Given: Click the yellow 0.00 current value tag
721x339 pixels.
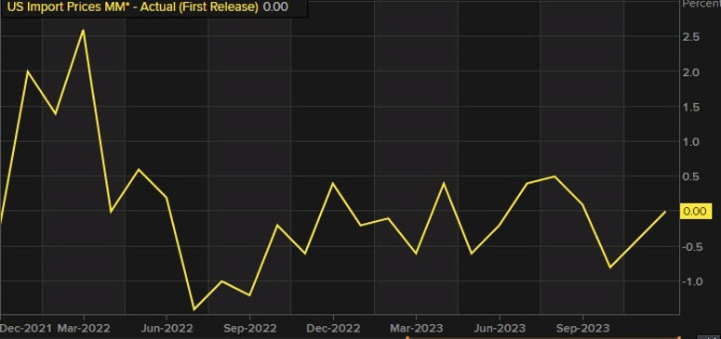Looking at the screenshot, I should tap(695, 212).
